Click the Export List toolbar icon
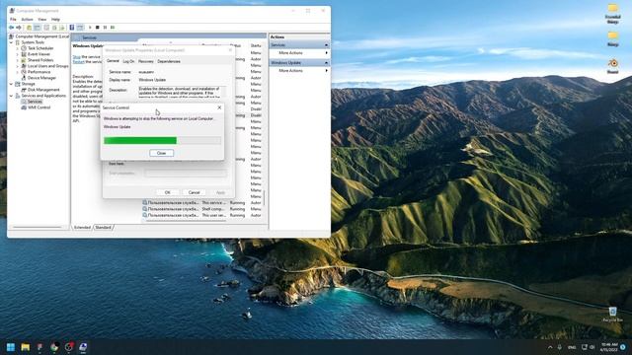This screenshot has height=355, width=632. pyautogui.click(x=62, y=28)
